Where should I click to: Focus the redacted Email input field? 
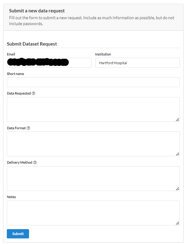49,63
